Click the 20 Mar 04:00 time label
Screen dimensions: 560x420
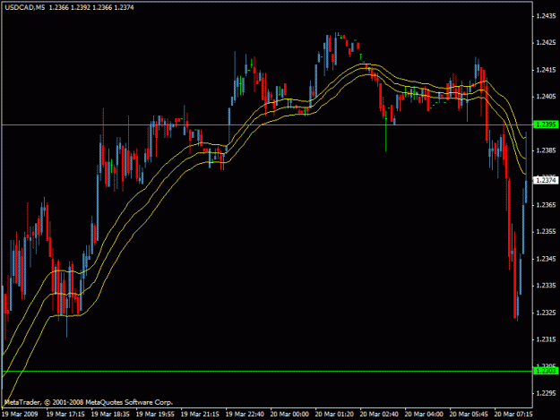pyautogui.click(x=424, y=415)
